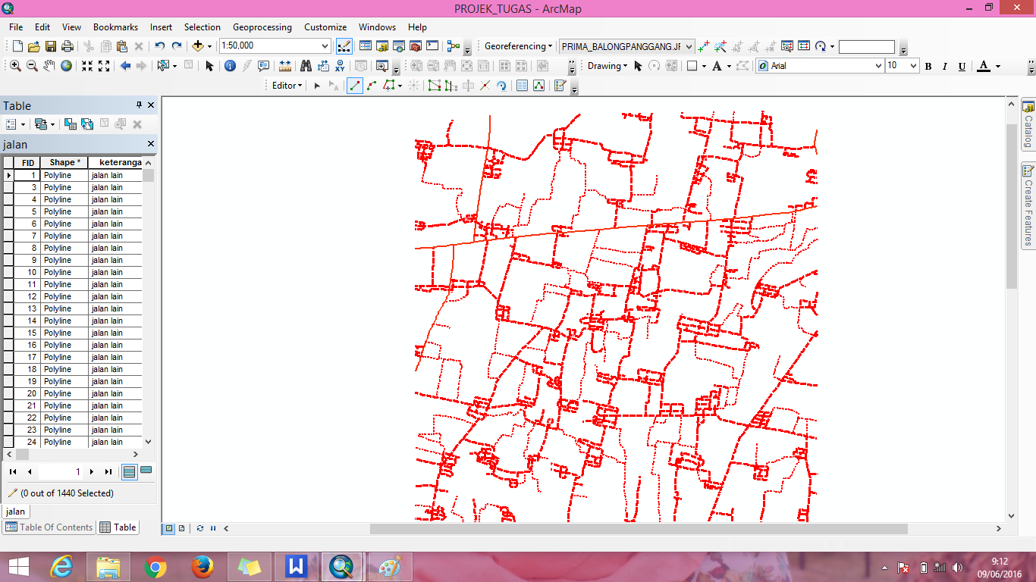
Task: Open the Editor dropdown menu
Action: click(x=287, y=86)
